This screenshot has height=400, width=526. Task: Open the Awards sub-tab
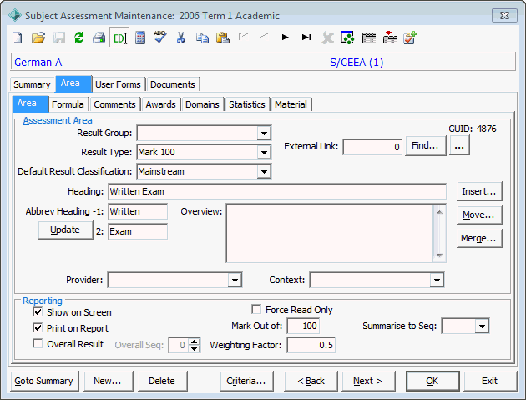point(160,104)
